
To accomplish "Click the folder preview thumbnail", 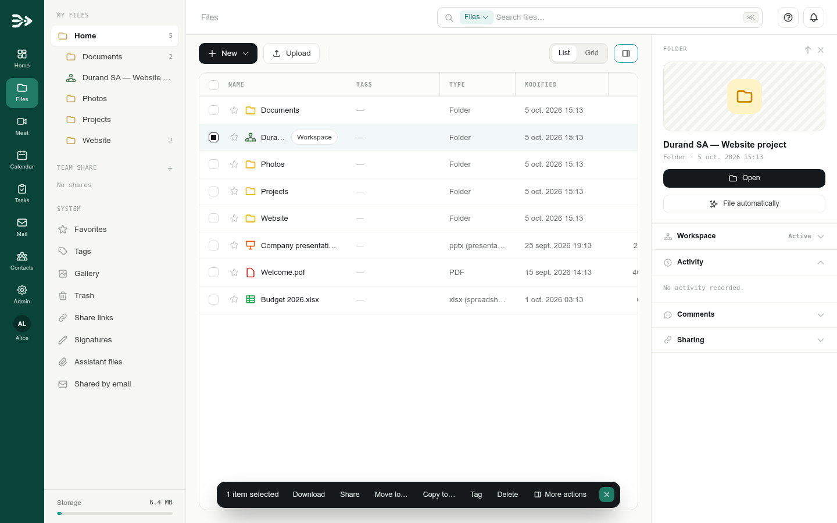I will coord(744,96).
